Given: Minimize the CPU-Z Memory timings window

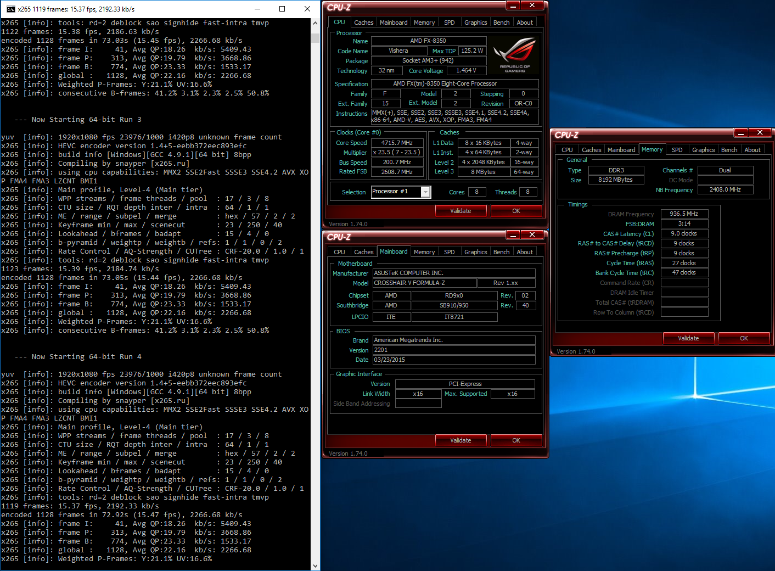Looking at the screenshot, I should pyautogui.click(x=740, y=133).
